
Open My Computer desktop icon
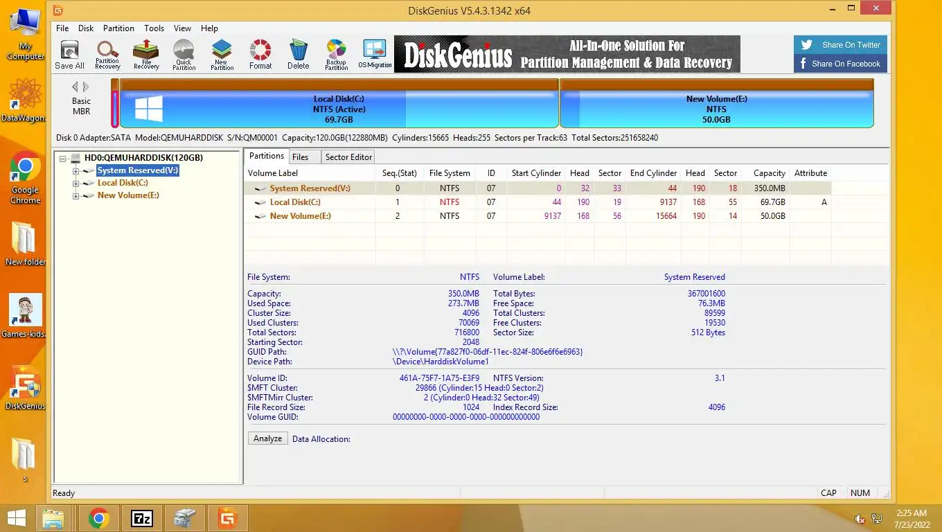[26, 35]
